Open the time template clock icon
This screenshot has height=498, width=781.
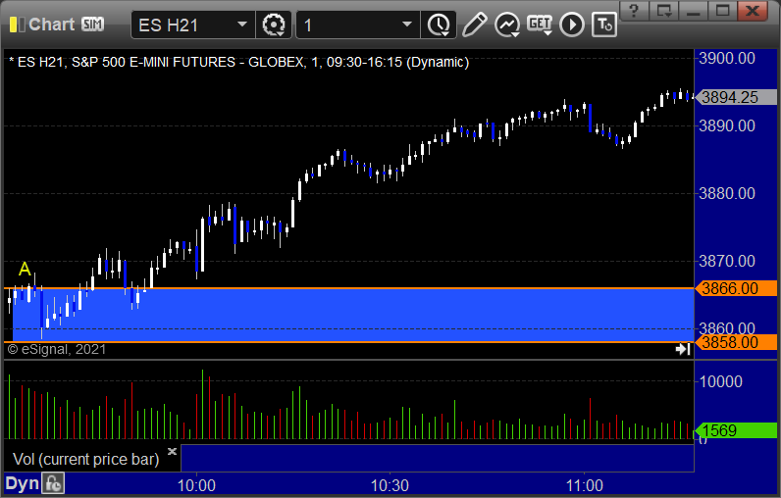point(439,25)
